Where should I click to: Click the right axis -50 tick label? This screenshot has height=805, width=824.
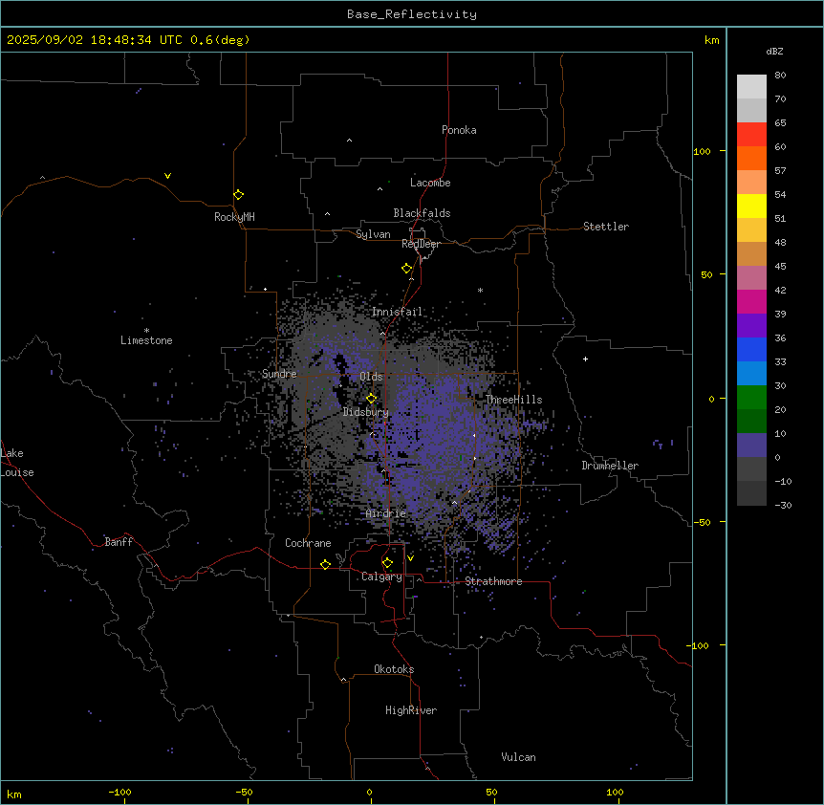pos(702,522)
